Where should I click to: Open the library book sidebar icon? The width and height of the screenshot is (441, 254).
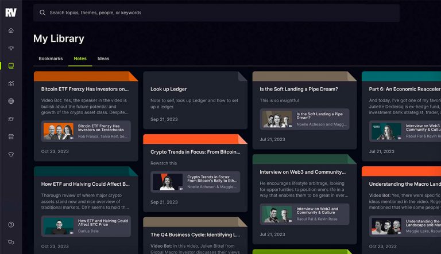11,66
